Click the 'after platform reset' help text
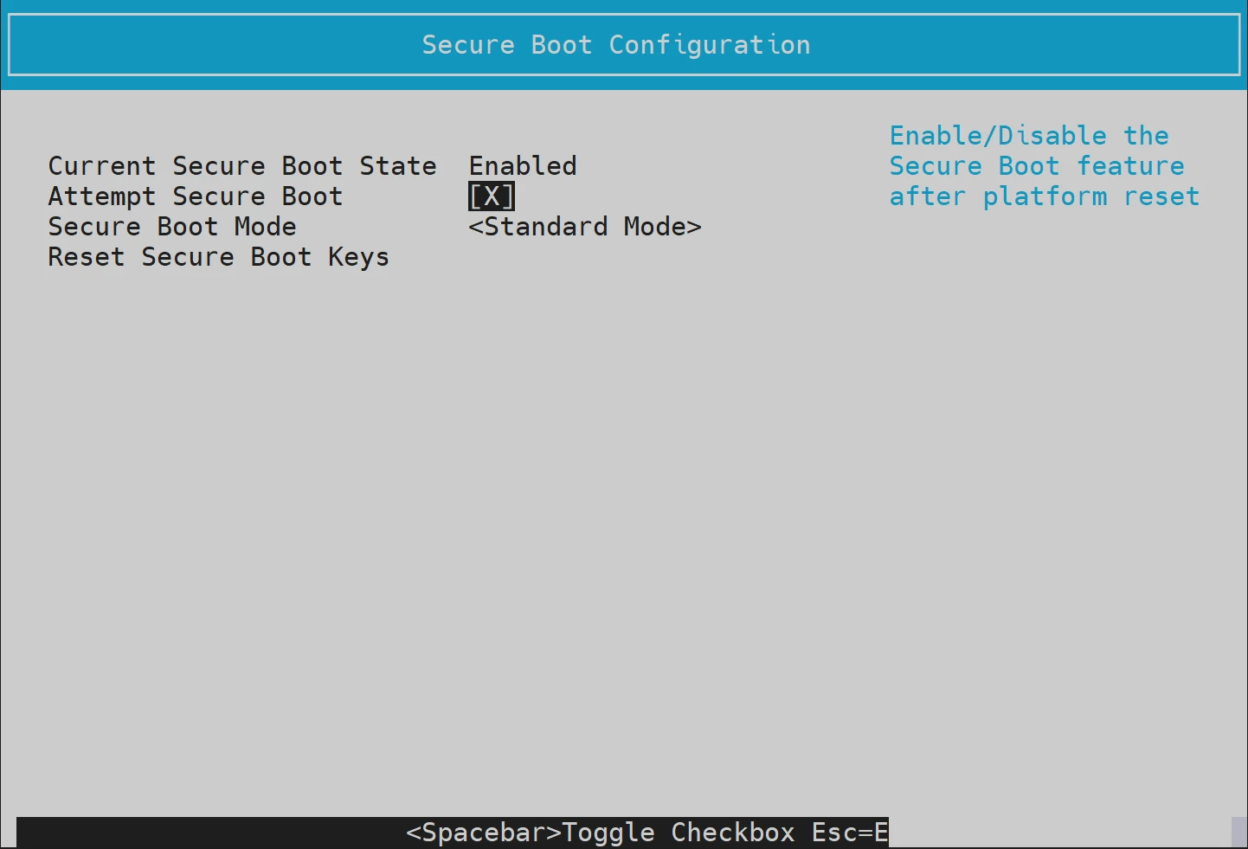The height and width of the screenshot is (849, 1248). [x=1045, y=196]
